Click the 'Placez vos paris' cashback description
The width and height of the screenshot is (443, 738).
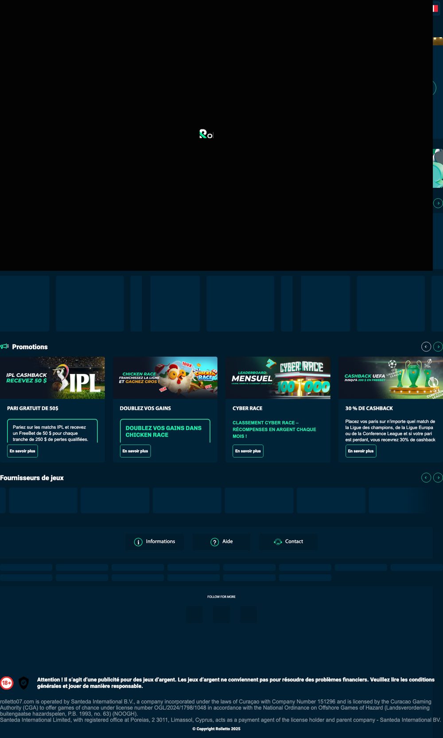tap(390, 430)
